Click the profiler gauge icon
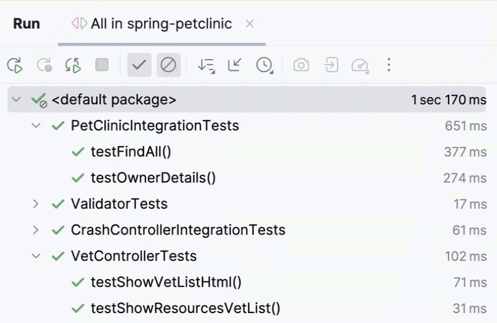The image size is (497, 323). point(360,65)
